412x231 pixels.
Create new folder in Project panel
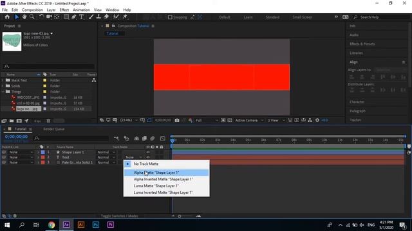(12, 121)
